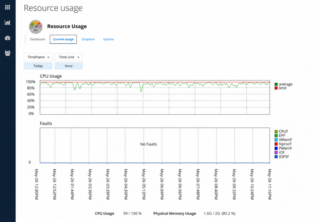
Task: Click the 'Resource usage' page heading
Action: [x=53, y=8]
